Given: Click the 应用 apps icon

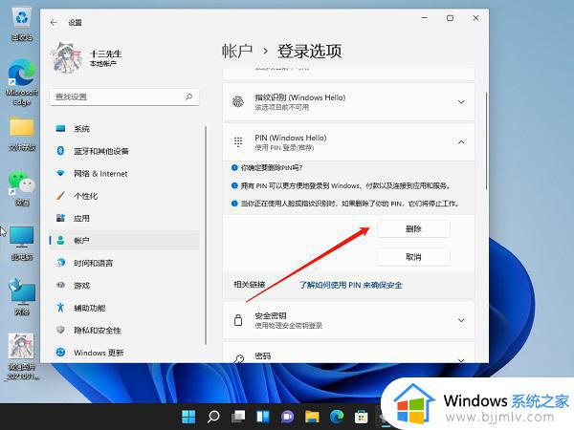Looking at the screenshot, I should 61,218.
